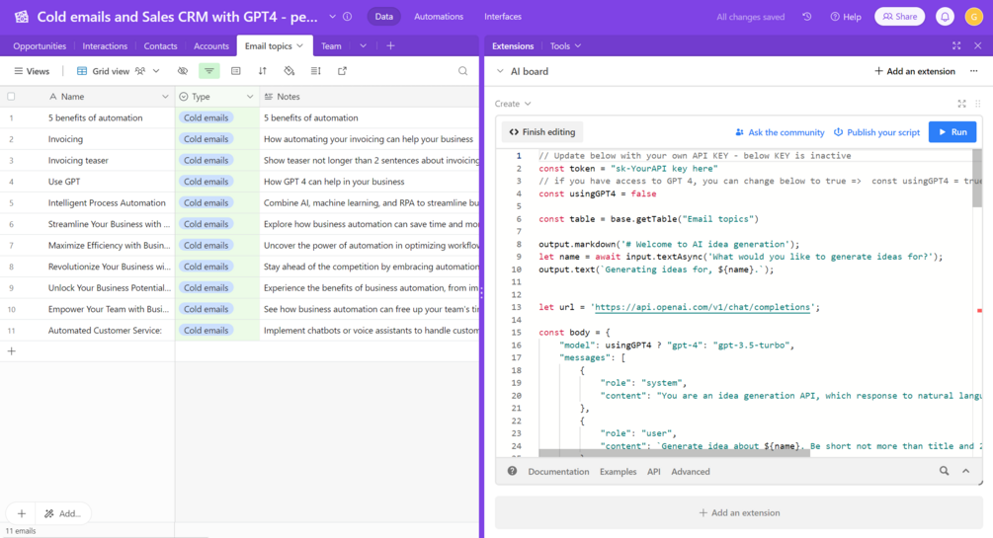Screen dimensions: 993x538
Task: Expand the tables list chevron after Team
Action: point(363,45)
